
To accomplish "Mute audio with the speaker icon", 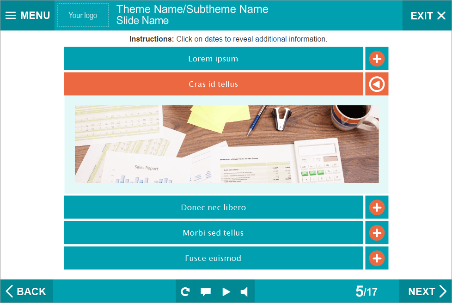I will [244, 291].
